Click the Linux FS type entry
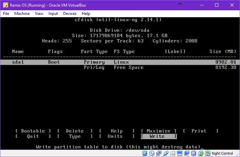 tap(121, 62)
